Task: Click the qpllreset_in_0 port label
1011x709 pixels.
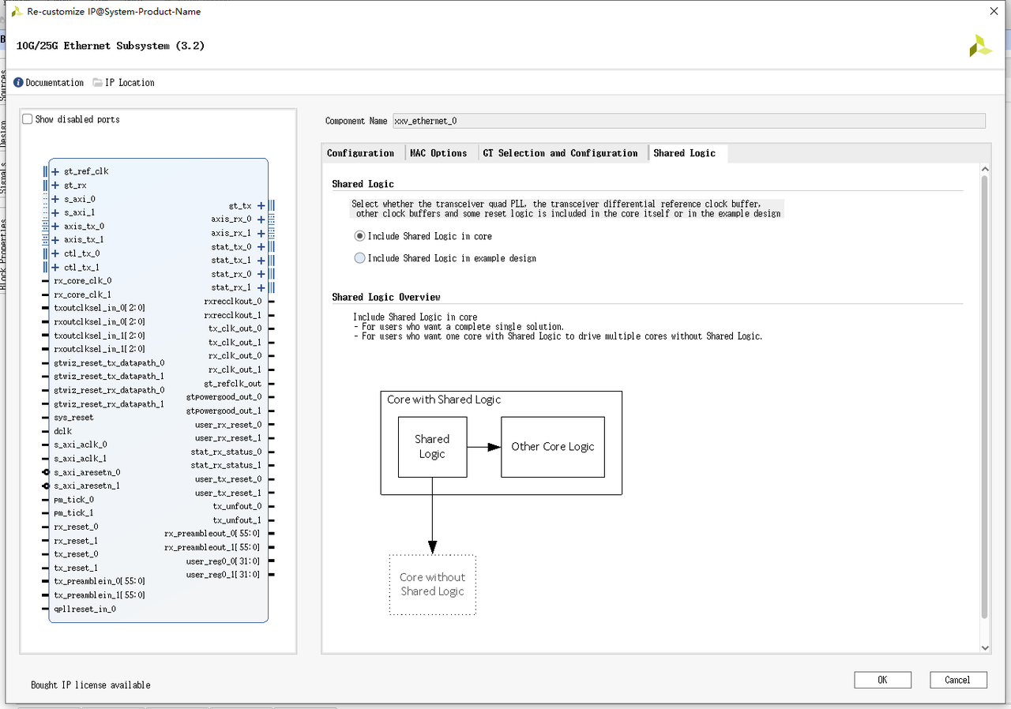Action: click(x=85, y=609)
